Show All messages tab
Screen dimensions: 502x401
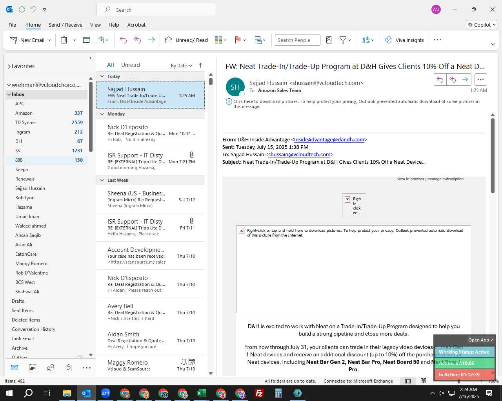(x=111, y=65)
